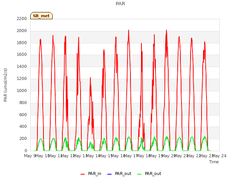
Task: Click the 1200 y-axis tick label
Action: coord(22,79)
